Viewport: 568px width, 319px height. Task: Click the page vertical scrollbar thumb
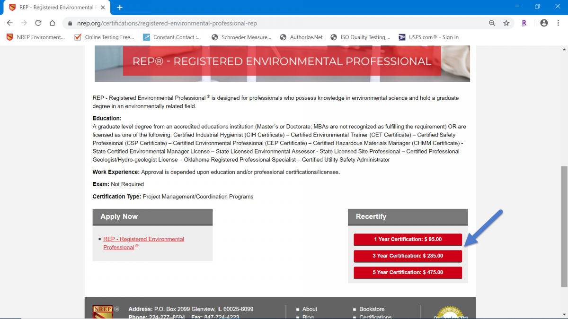tap(564, 227)
